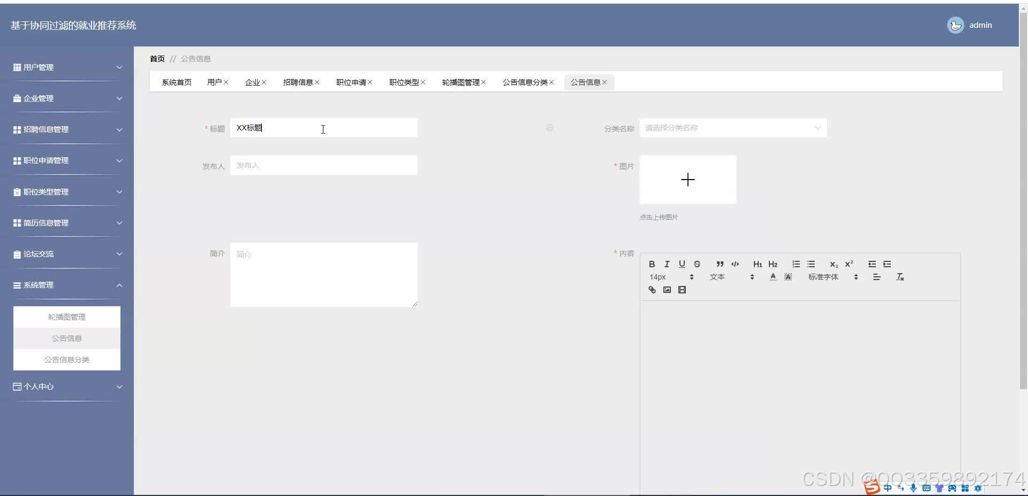The height and width of the screenshot is (496, 1028).
Task: Insert a hyperlink in the editor
Action: [x=652, y=290]
